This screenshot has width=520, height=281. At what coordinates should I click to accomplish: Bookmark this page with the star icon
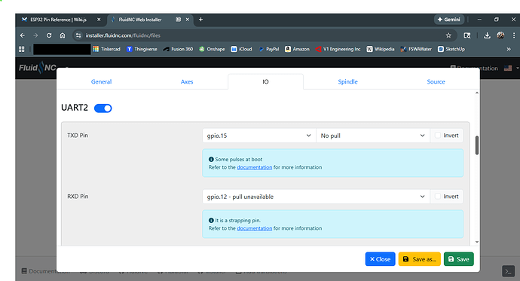[x=448, y=35]
